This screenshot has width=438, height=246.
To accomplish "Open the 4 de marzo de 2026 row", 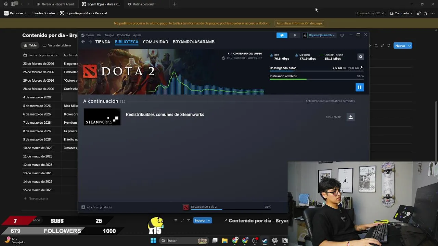I will pyautogui.click(x=37, y=97).
